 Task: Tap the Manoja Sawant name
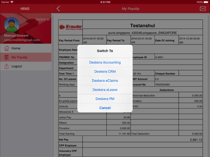[x=16, y=36]
